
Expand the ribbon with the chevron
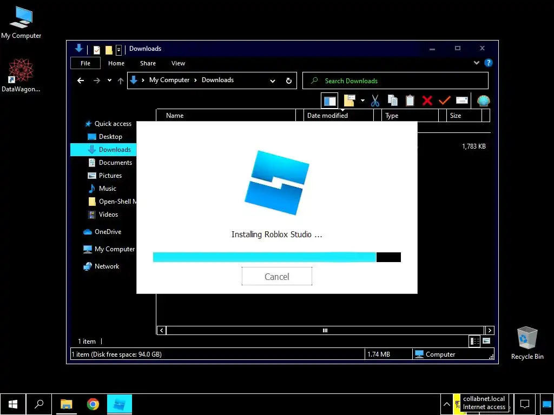click(x=476, y=63)
